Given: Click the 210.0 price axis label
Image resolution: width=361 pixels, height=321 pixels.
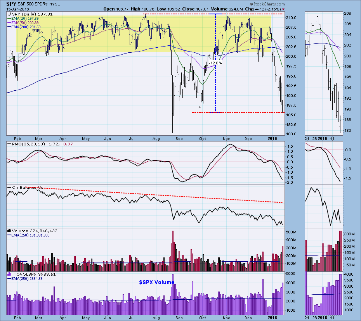Looking at the screenshot, I should tap(291, 18).
